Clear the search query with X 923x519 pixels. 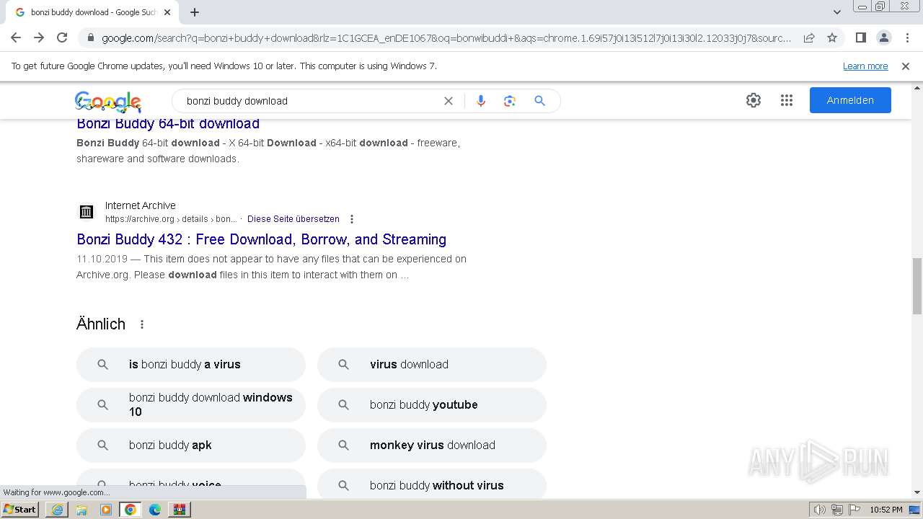449,101
